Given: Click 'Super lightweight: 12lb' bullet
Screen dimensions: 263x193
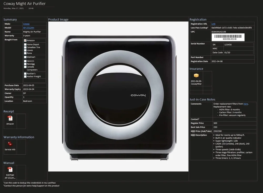Looking at the screenshot, I should pyautogui.click(x=226, y=141).
